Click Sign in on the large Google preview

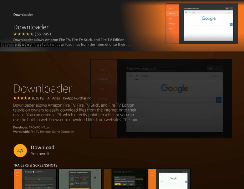(x=215, y=76)
